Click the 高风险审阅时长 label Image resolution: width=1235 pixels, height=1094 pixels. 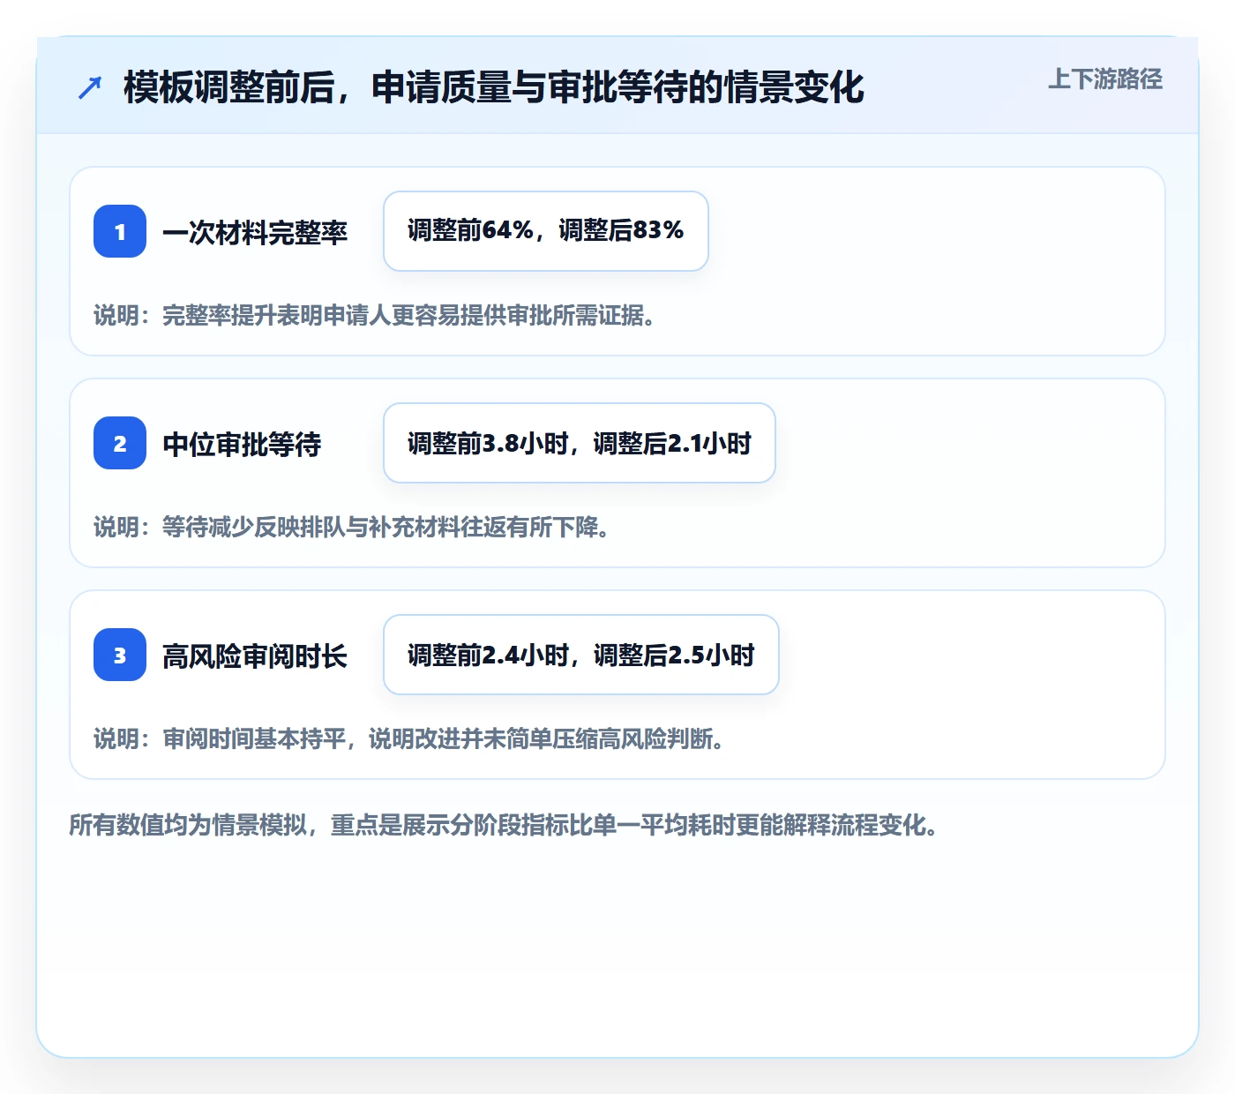[x=255, y=656]
